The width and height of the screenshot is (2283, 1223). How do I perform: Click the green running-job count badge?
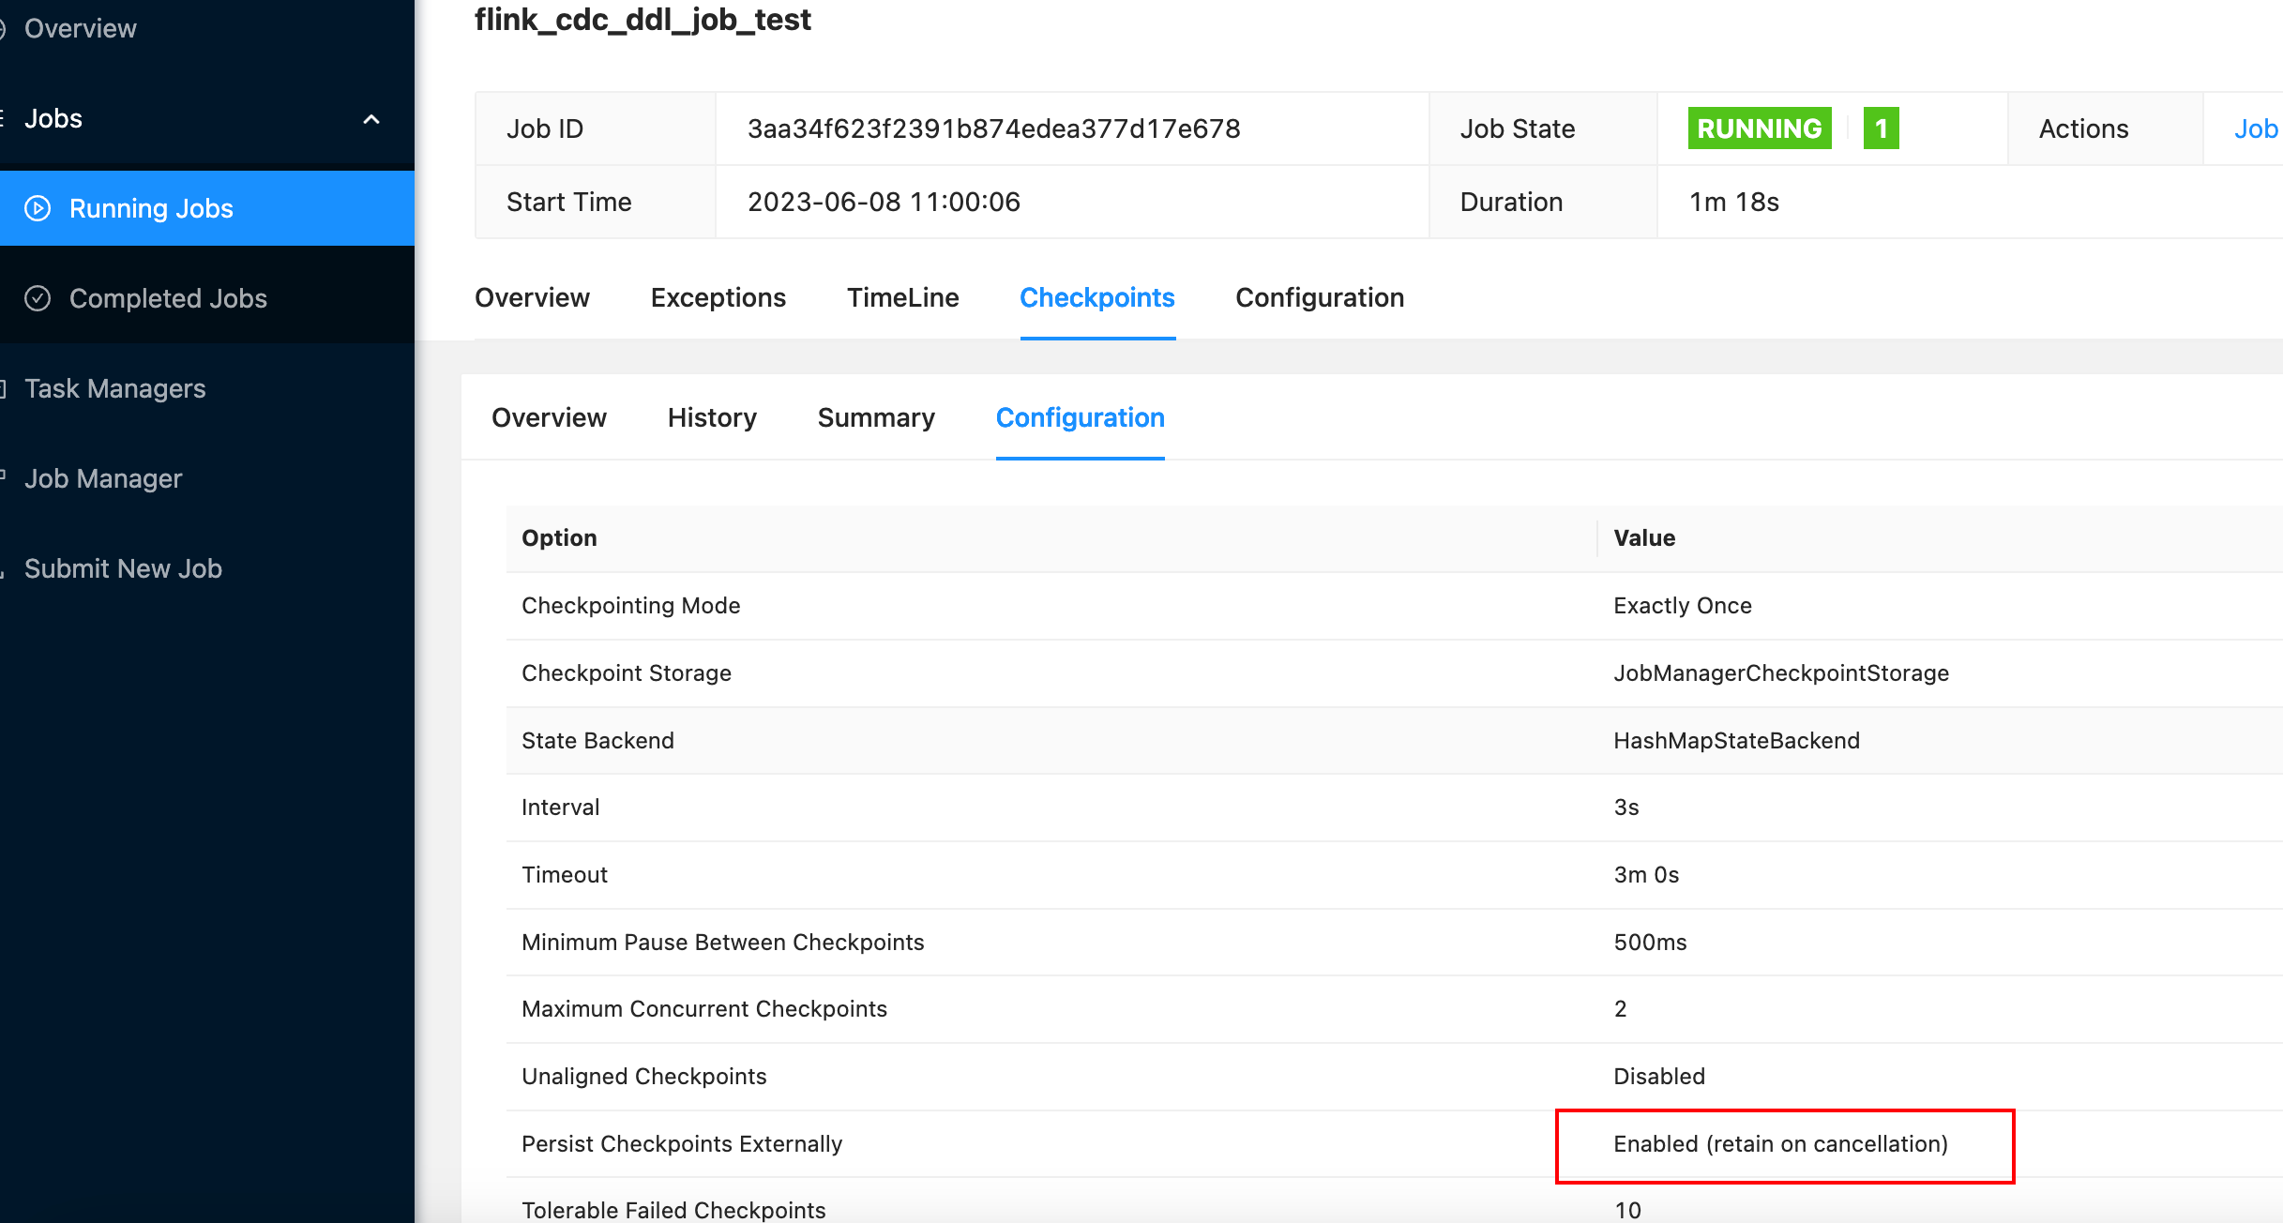tap(1881, 128)
